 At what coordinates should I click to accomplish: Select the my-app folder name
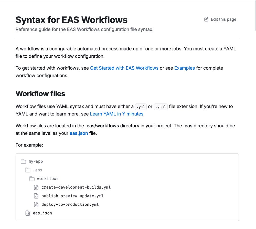point(36,161)
